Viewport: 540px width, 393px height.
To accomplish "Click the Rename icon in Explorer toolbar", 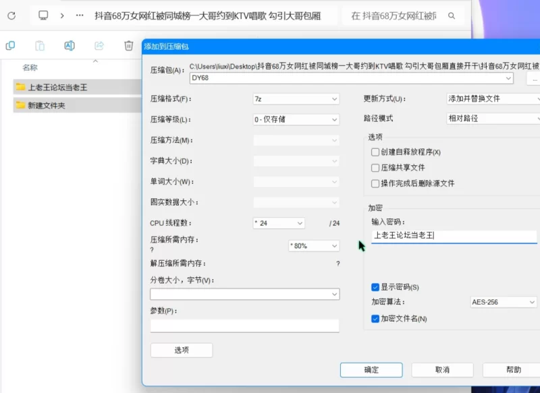I will [x=70, y=45].
